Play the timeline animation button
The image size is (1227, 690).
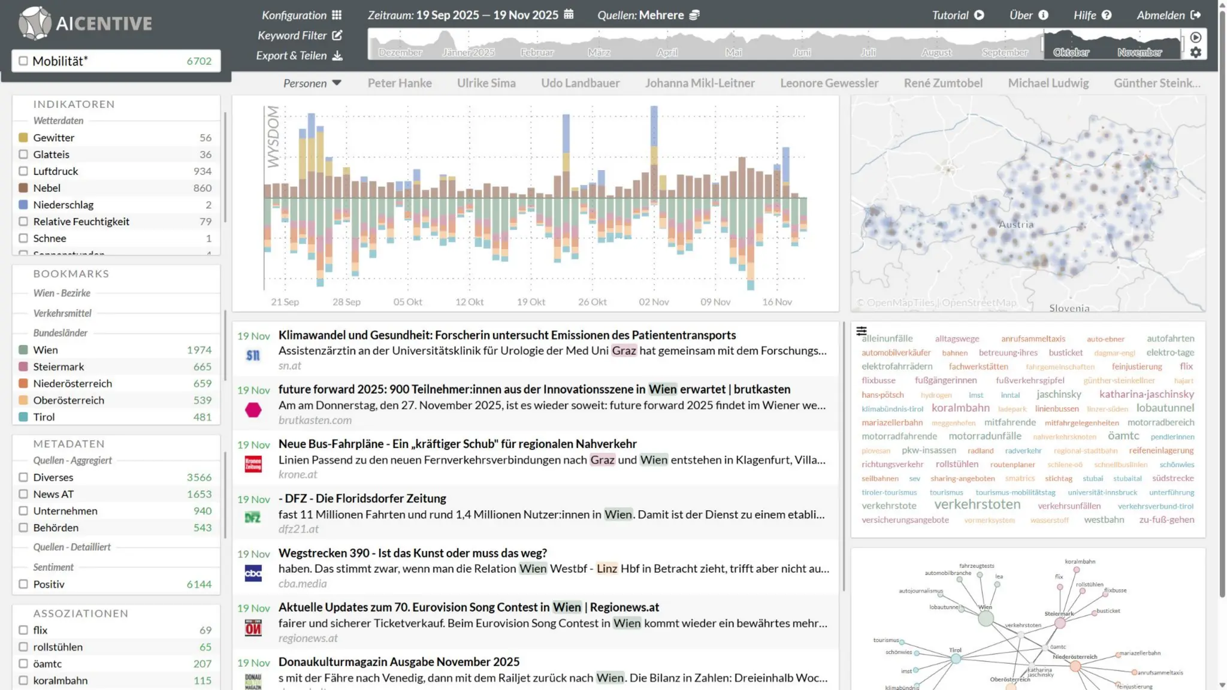[1195, 37]
